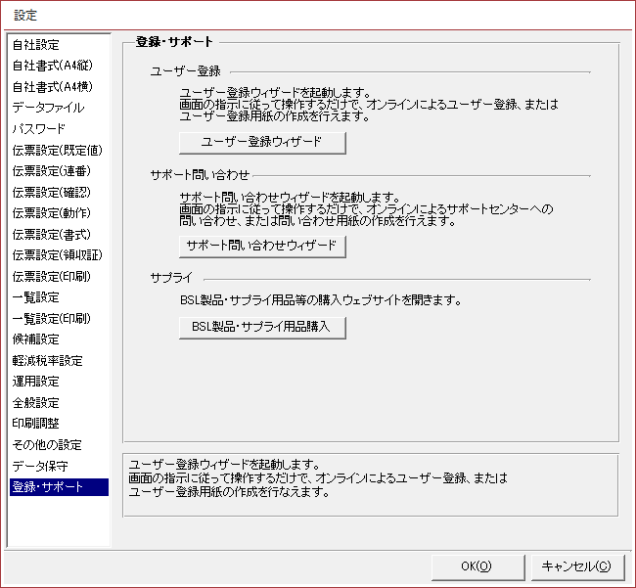Click 登録・サポート group box title
Image resolution: width=636 pixels, height=588 pixels.
tap(174, 42)
